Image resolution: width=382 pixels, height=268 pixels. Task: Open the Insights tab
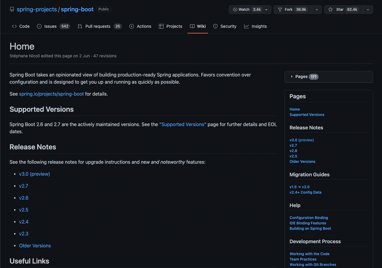pyautogui.click(x=255, y=26)
